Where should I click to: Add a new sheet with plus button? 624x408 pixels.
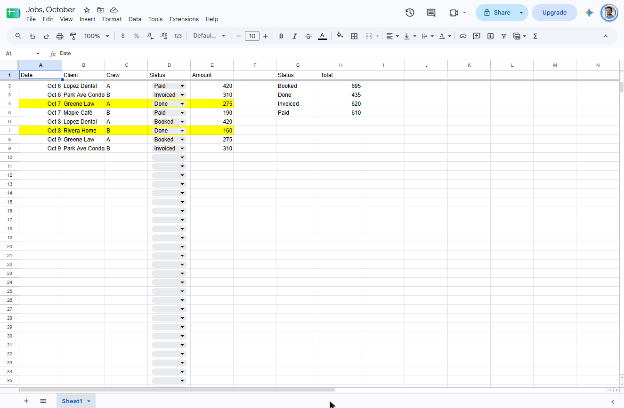click(26, 401)
